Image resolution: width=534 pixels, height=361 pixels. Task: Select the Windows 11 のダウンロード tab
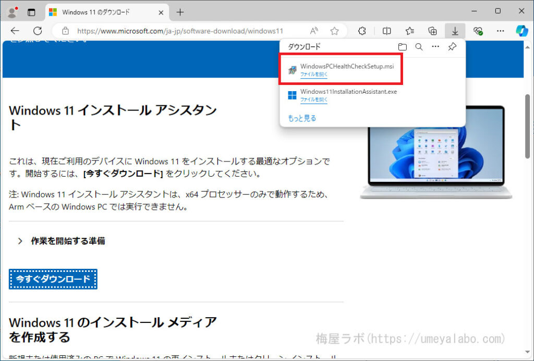[107, 13]
